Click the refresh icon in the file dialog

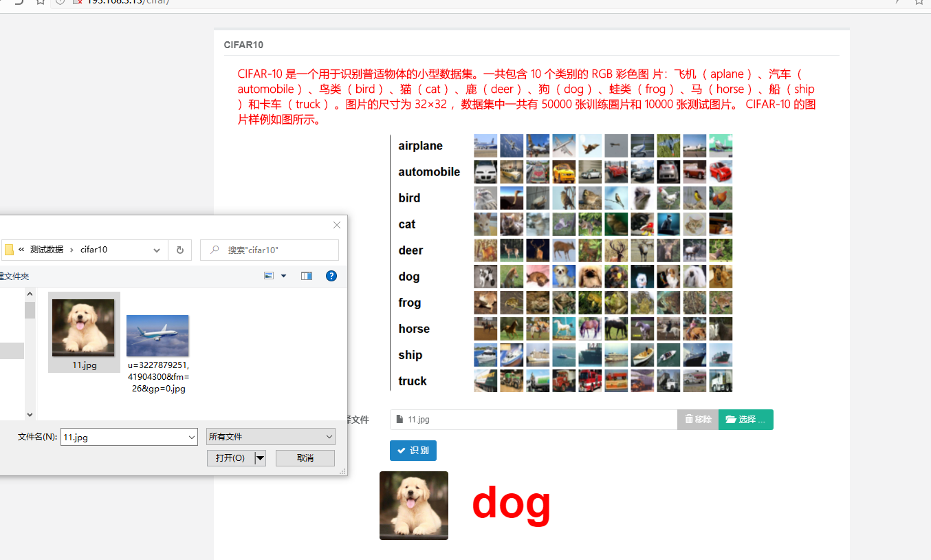click(179, 250)
